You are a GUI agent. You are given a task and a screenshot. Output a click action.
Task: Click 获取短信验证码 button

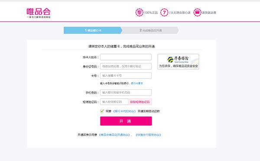(140, 102)
